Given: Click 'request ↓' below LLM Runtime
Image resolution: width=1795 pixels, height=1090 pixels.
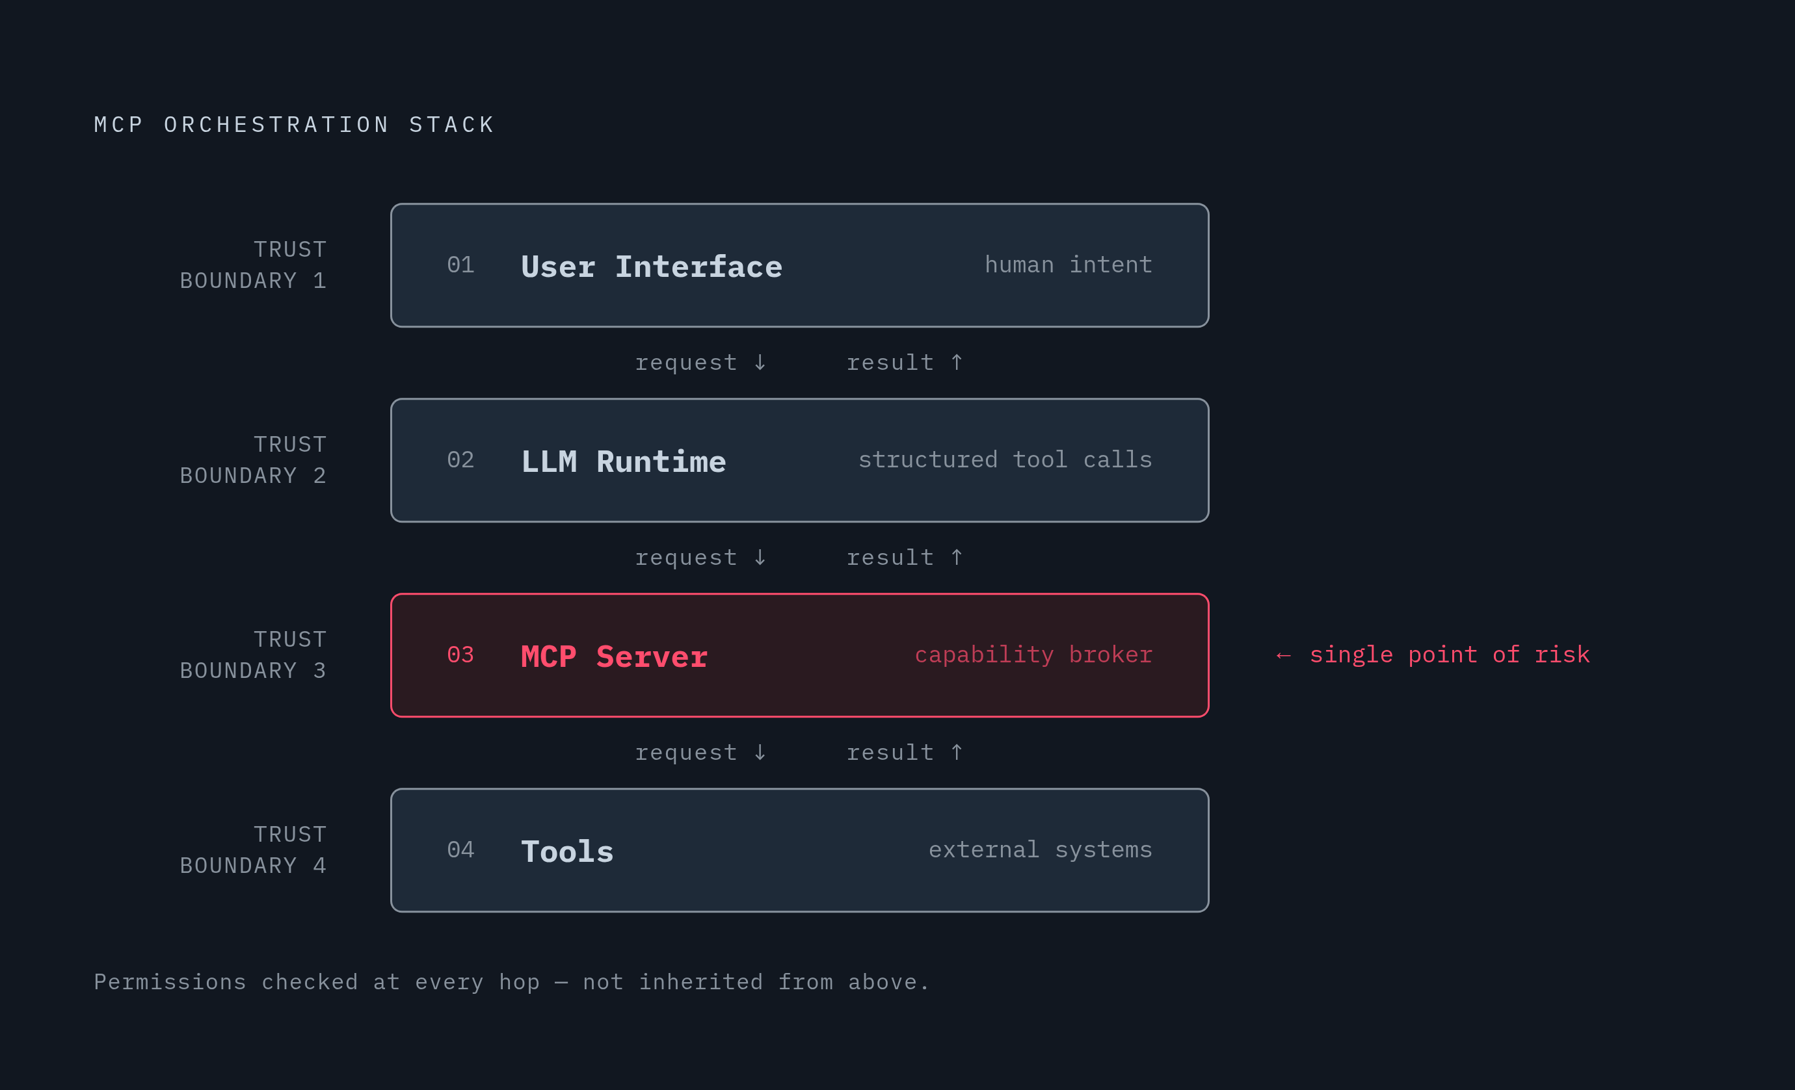Looking at the screenshot, I should [x=701, y=558].
